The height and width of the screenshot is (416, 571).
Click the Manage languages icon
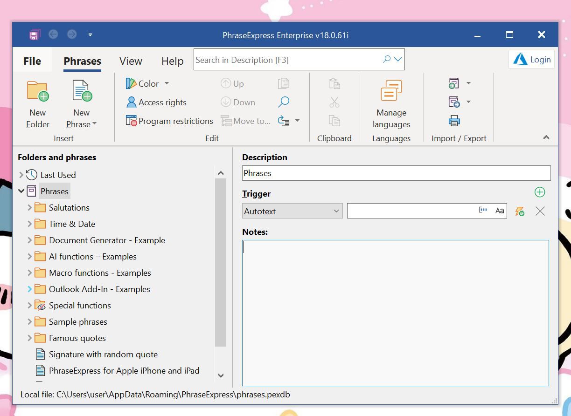point(391,91)
